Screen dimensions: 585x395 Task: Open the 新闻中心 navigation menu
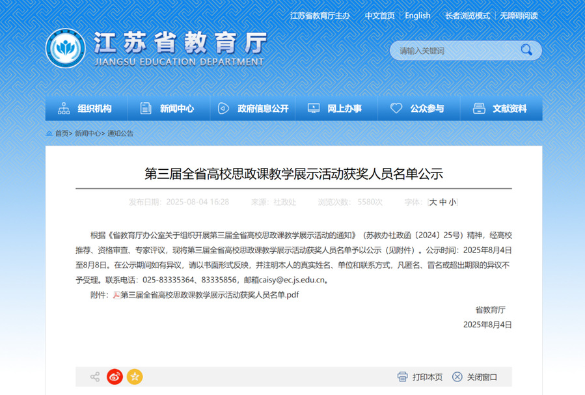click(x=169, y=109)
